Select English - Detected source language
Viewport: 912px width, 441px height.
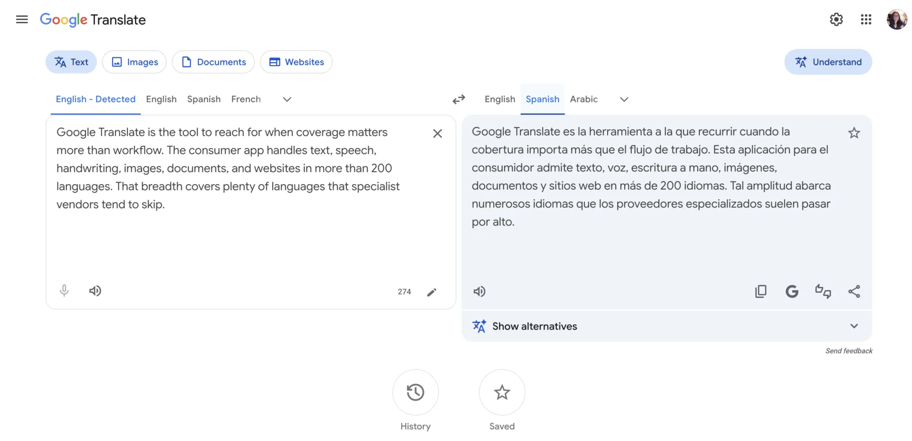95,99
